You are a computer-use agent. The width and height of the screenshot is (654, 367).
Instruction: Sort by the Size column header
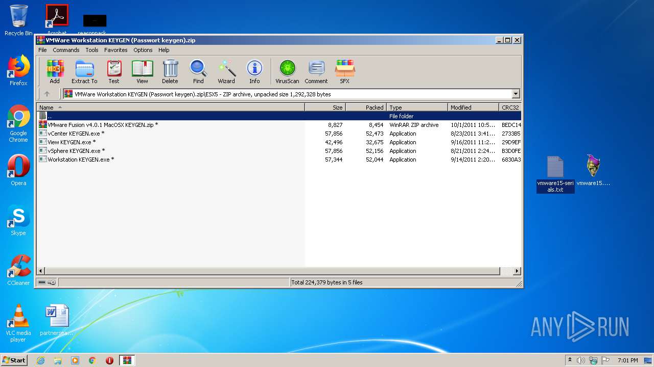point(325,107)
